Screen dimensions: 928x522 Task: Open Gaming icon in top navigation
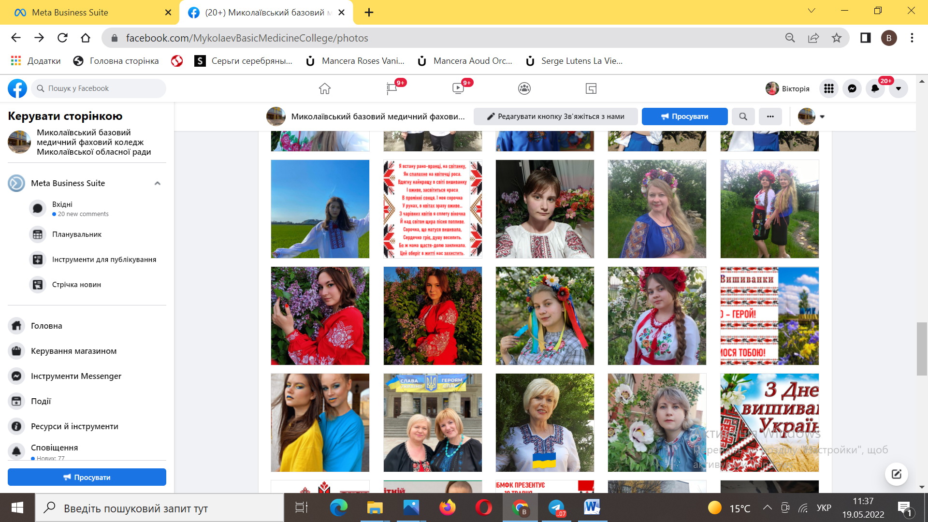(x=591, y=88)
